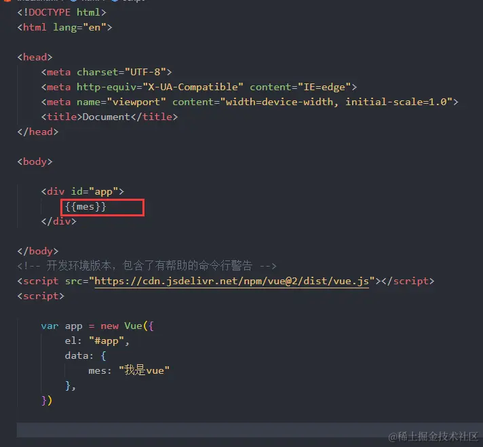This screenshot has height=447, width=483.
Task: Click the "<!DOCTYPE html>" line
Action: (62, 12)
